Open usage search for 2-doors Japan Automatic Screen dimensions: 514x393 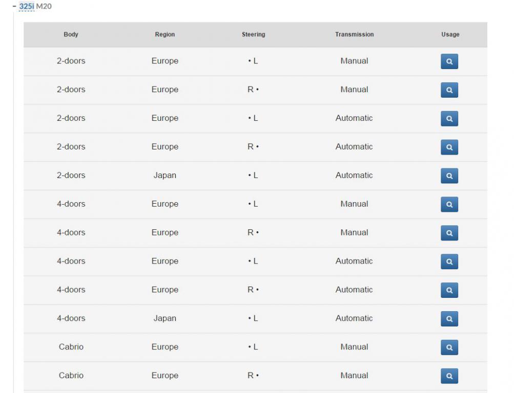pos(449,176)
